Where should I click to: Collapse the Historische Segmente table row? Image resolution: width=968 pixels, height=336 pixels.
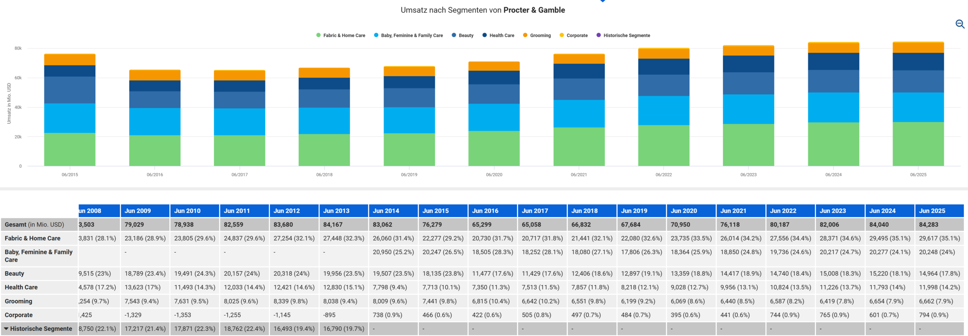[x=6, y=328]
